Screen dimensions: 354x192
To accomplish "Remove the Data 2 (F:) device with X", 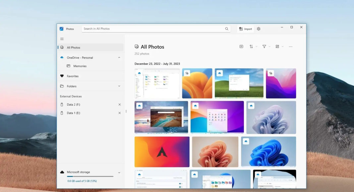I will coord(120,105).
